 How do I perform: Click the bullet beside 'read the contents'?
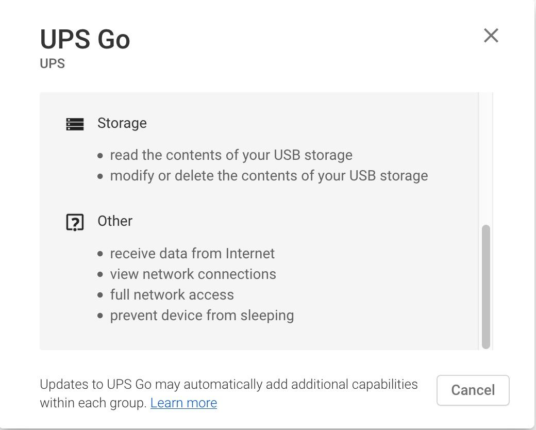pyautogui.click(x=100, y=156)
